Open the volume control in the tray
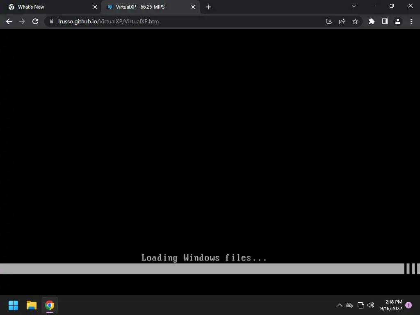Screen dimensions: 420x315 (x=371, y=305)
